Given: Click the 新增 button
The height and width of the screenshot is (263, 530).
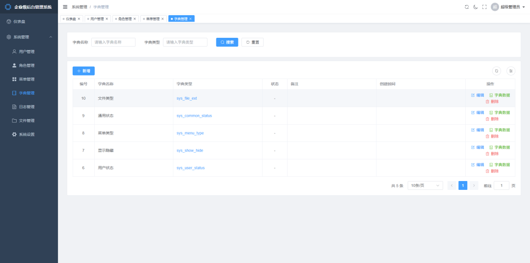Looking at the screenshot, I should point(83,71).
